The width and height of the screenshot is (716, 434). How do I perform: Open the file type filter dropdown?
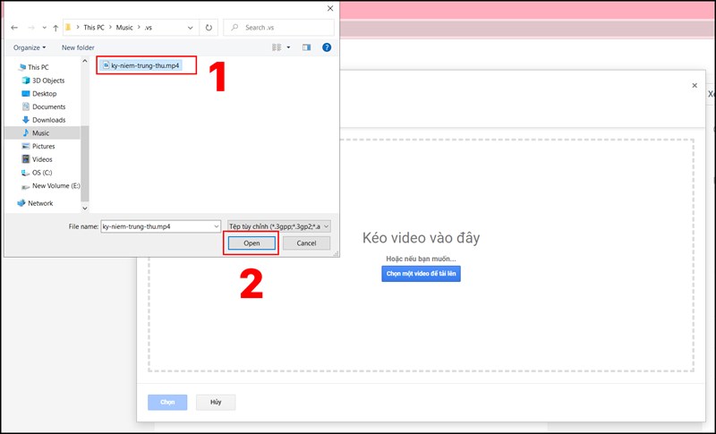(x=279, y=226)
